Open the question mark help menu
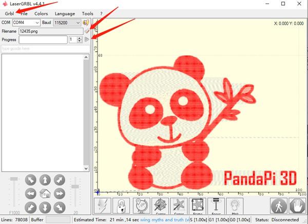This screenshot has height=224, width=308. coord(101,13)
